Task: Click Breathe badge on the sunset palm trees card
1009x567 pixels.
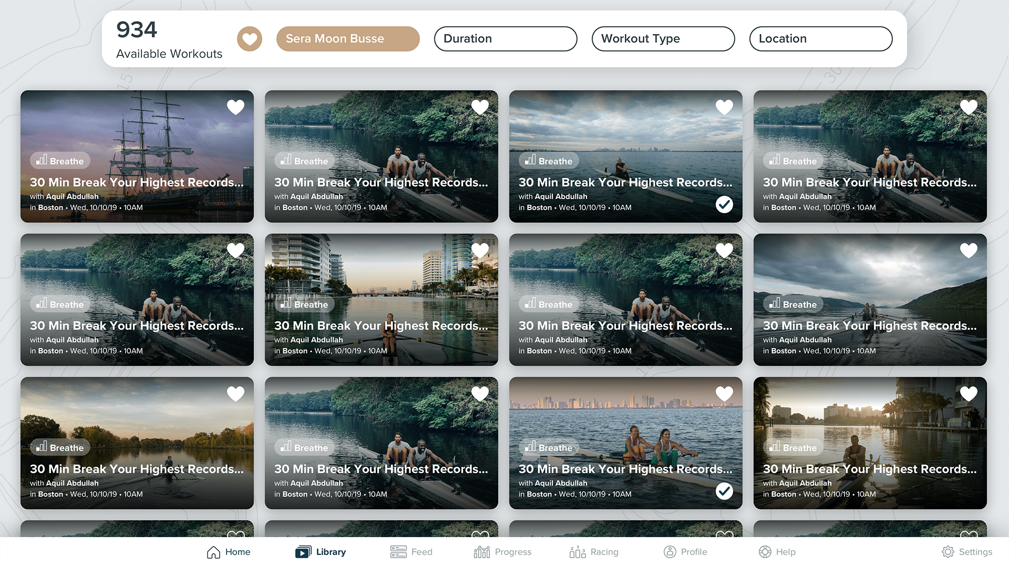Action: (x=793, y=447)
